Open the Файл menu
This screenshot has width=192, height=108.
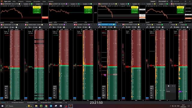click(x=14, y=1)
